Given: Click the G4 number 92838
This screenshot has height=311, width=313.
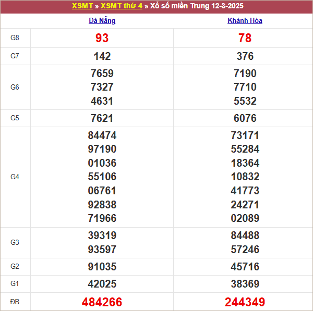Looking at the screenshot, I should pyautogui.click(x=102, y=205).
